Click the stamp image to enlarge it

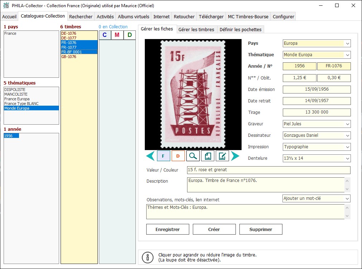[x=193, y=95]
